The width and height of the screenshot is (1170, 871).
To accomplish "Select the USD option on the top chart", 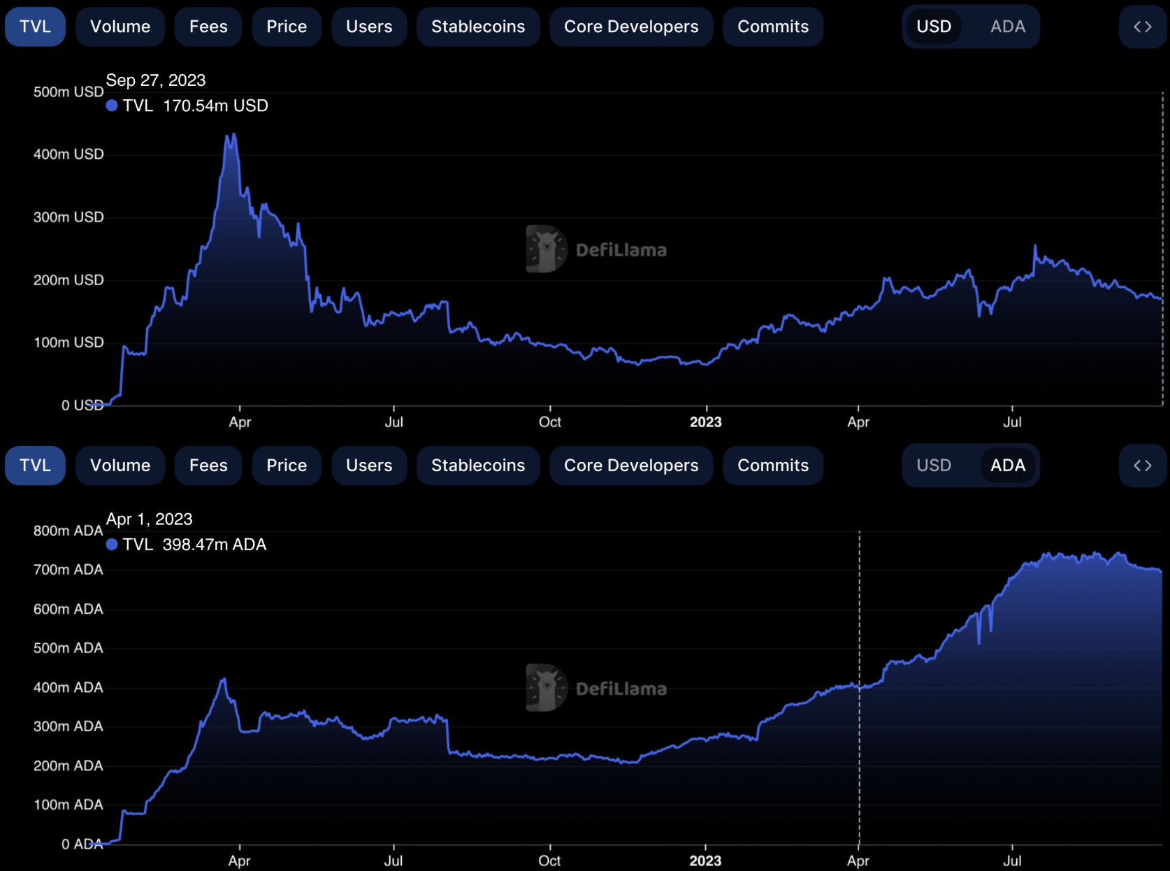I will 934,27.
